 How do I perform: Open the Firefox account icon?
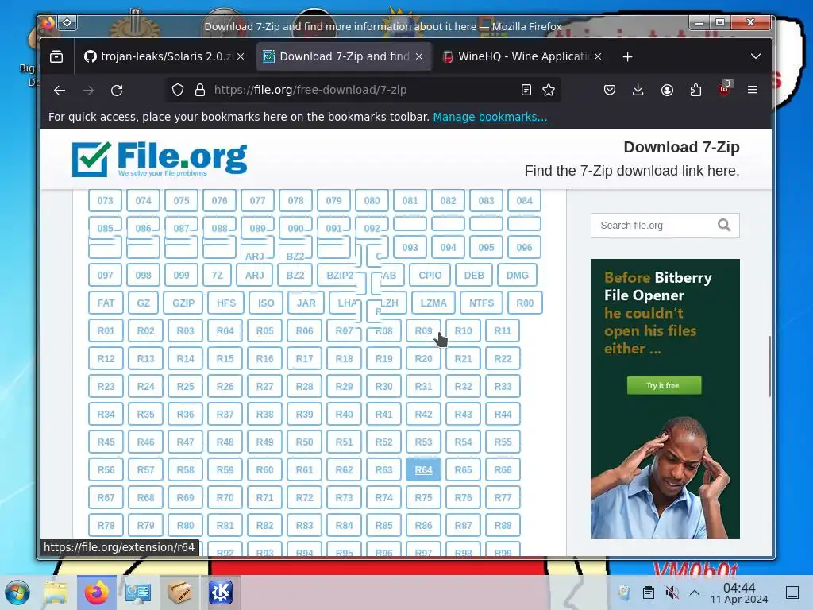click(x=667, y=91)
